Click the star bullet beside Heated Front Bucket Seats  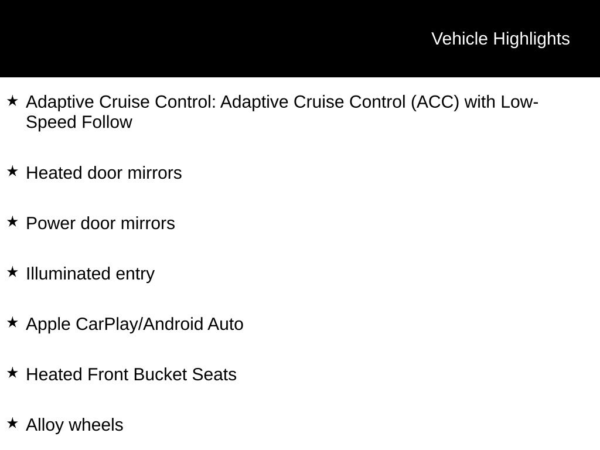12,373
